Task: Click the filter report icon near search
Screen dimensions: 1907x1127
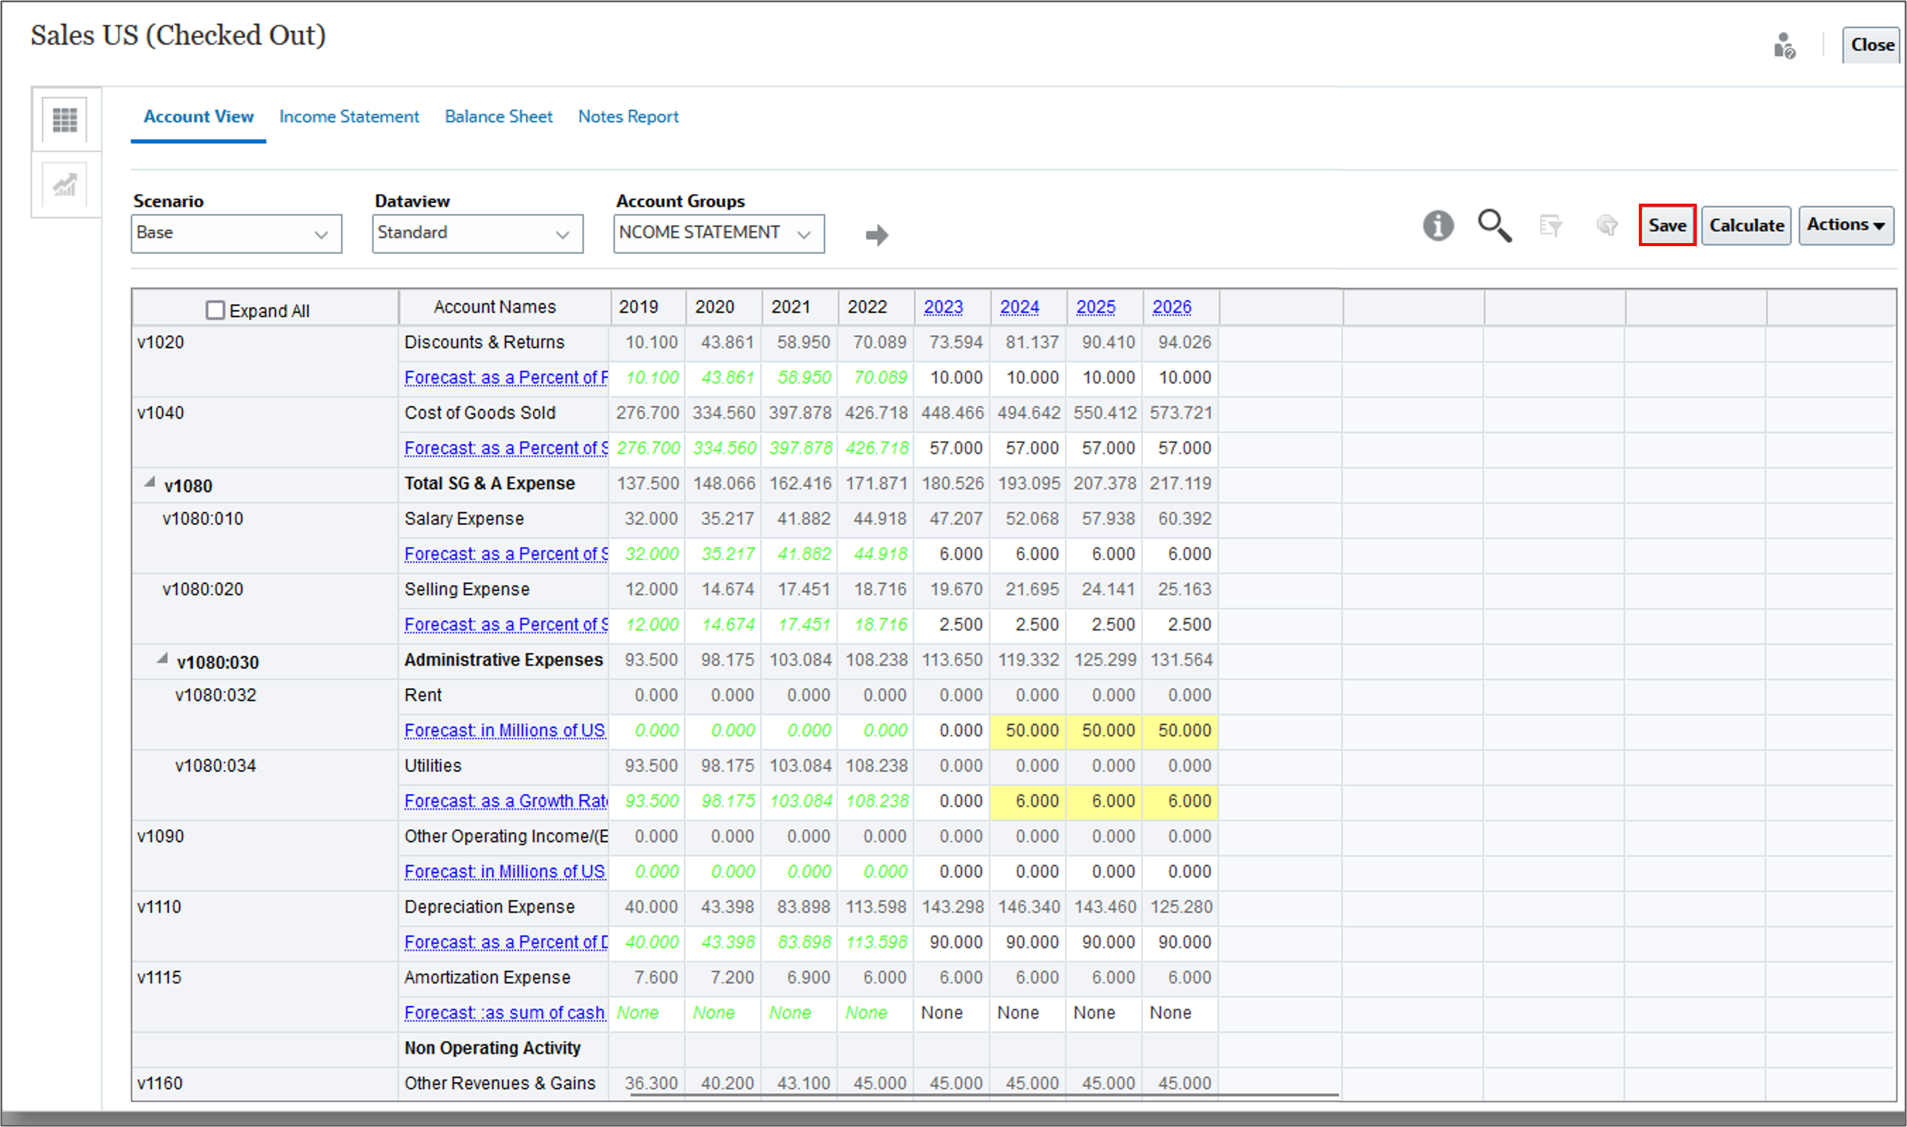Action: [x=1552, y=226]
